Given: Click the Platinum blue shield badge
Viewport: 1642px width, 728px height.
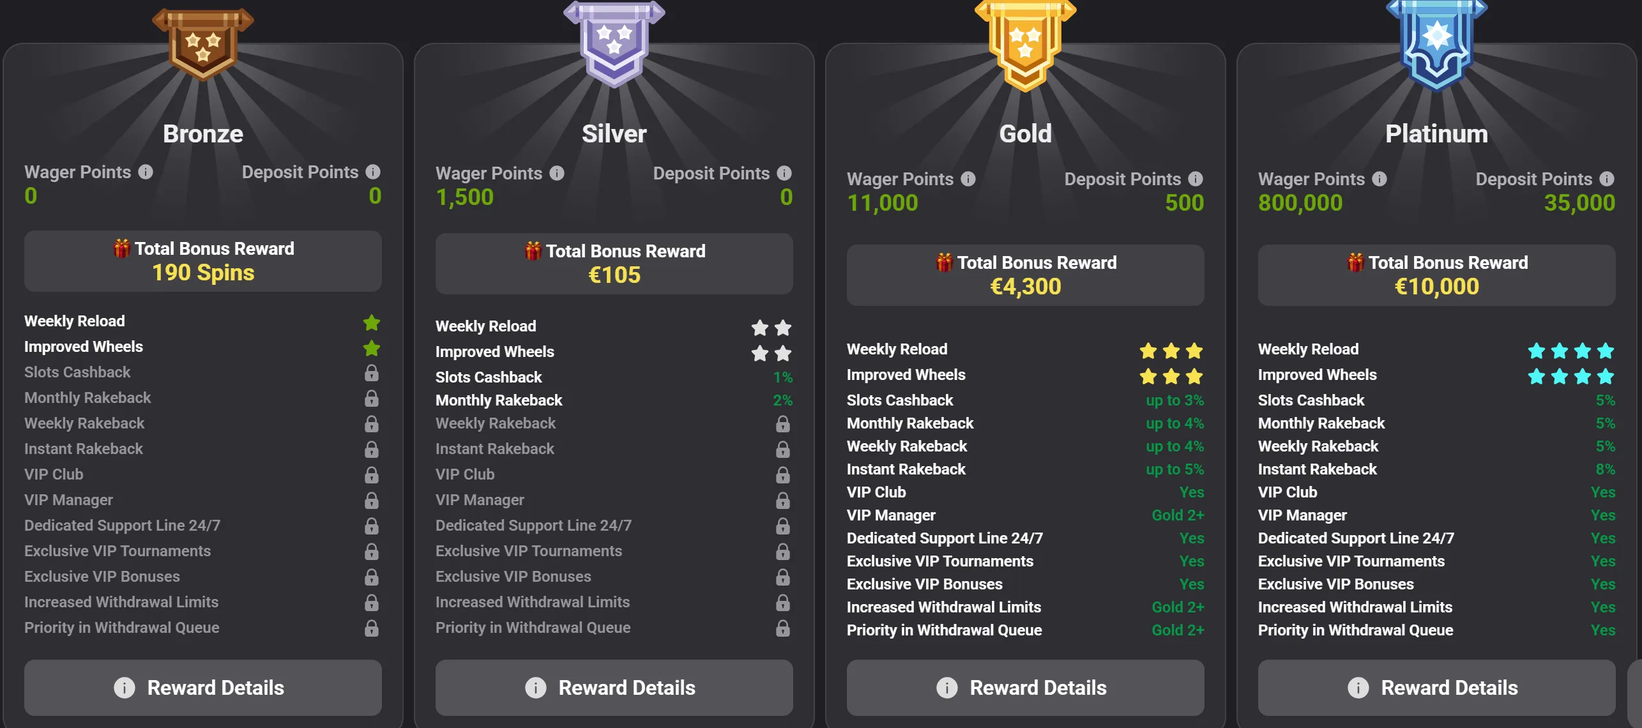Looking at the screenshot, I should click(1437, 42).
